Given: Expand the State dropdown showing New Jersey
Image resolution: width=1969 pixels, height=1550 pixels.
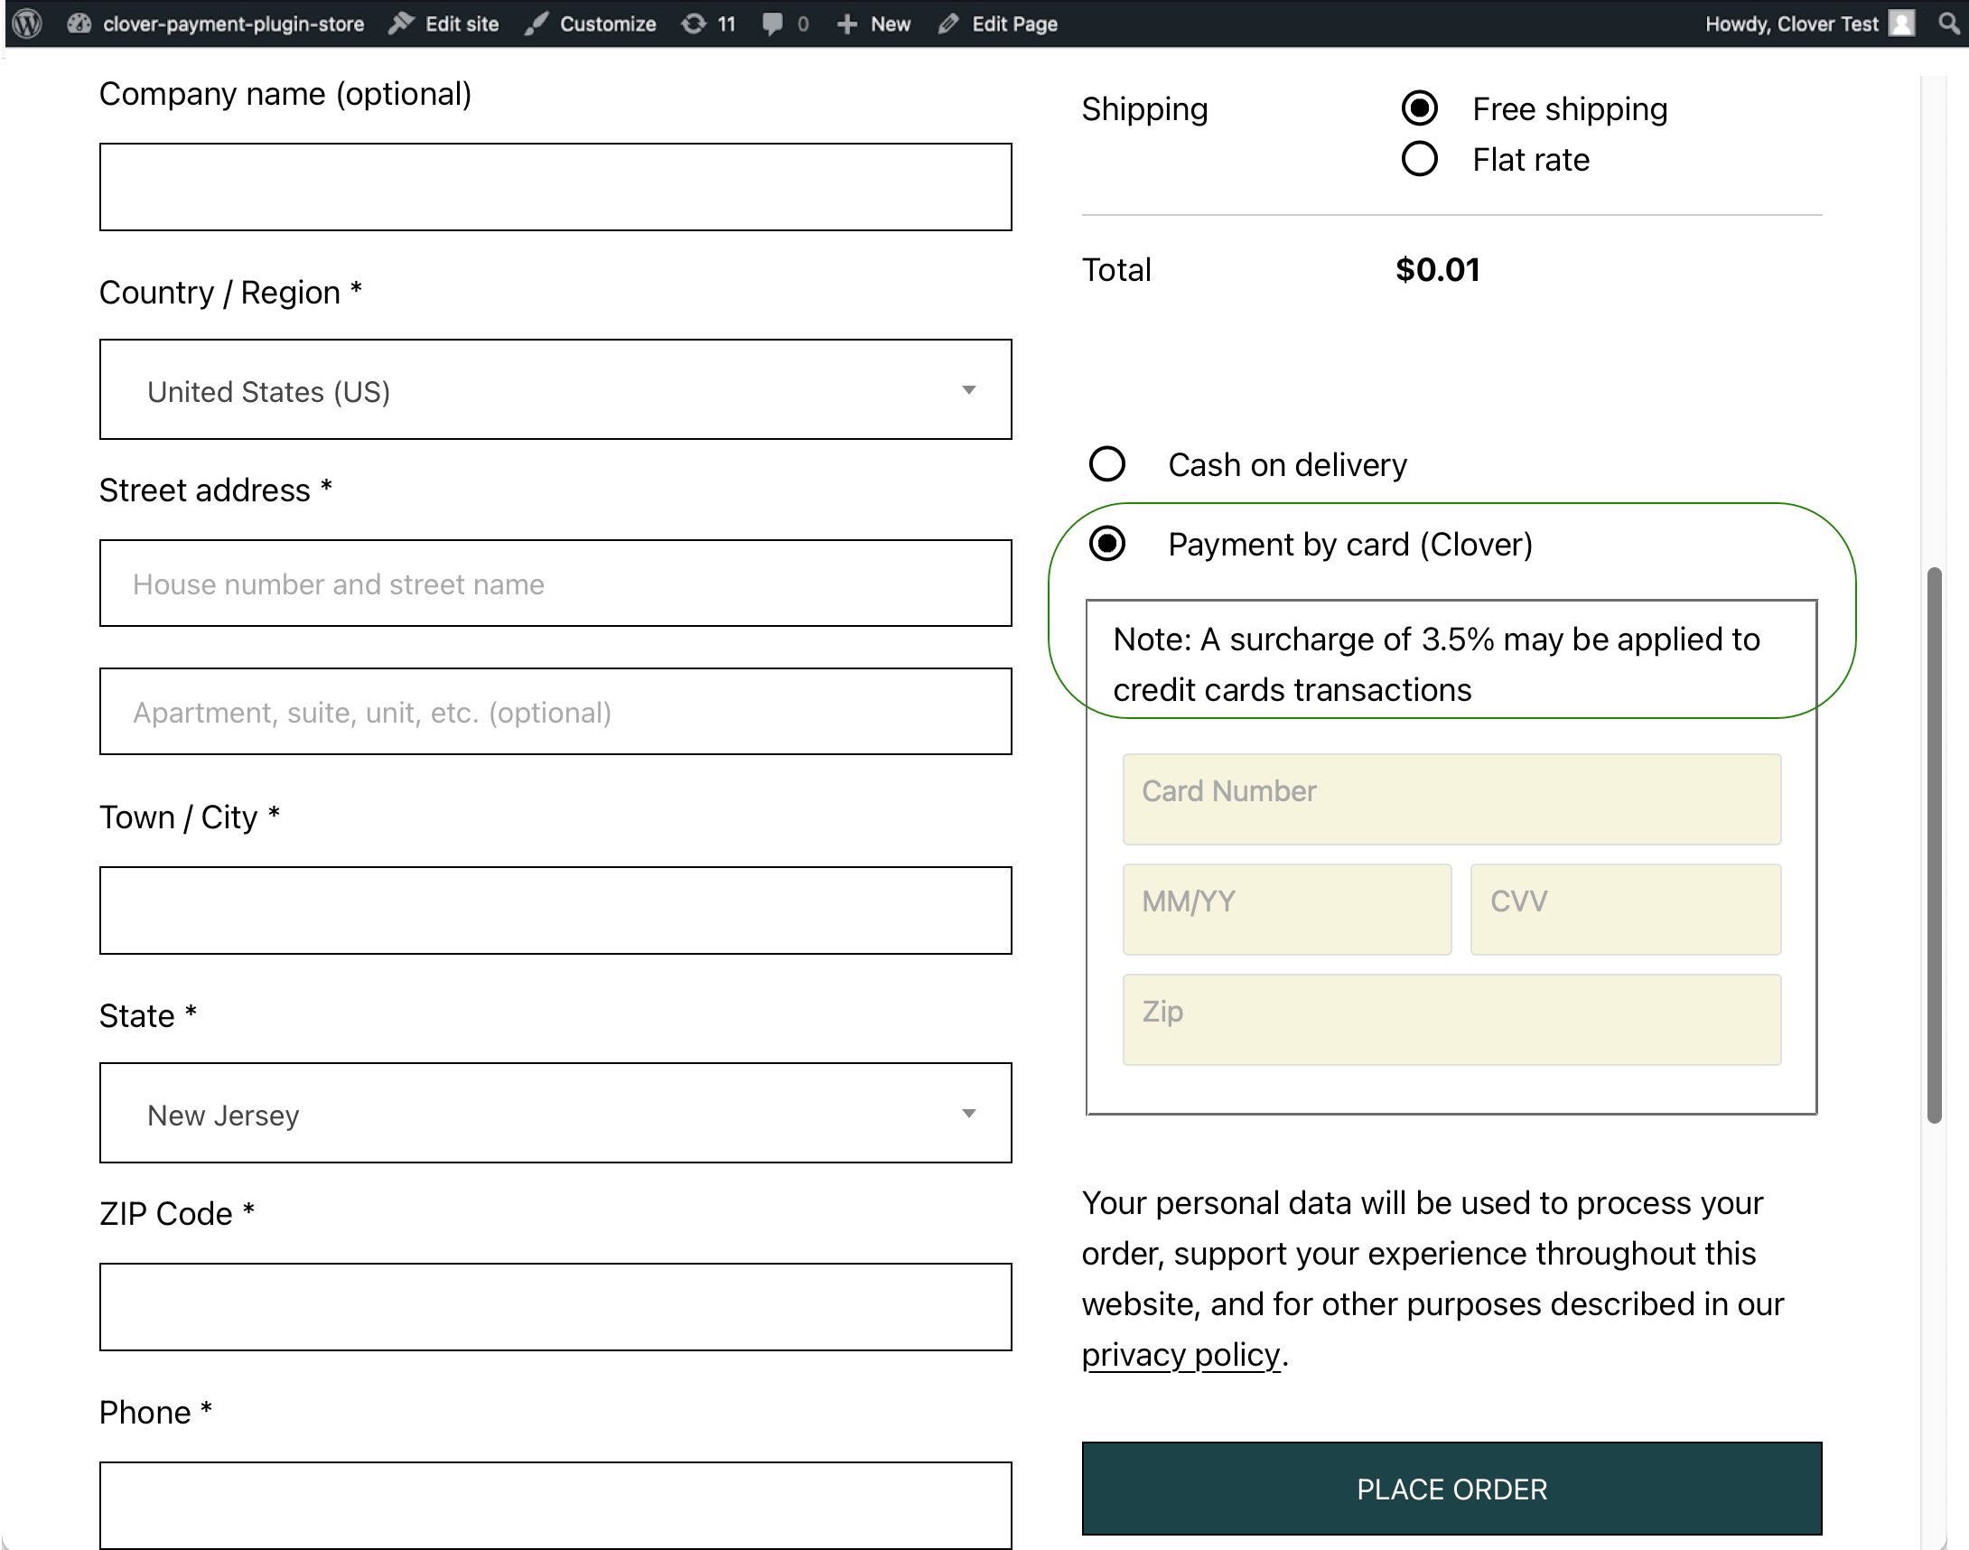Looking at the screenshot, I should pyautogui.click(x=555, y=1114).
